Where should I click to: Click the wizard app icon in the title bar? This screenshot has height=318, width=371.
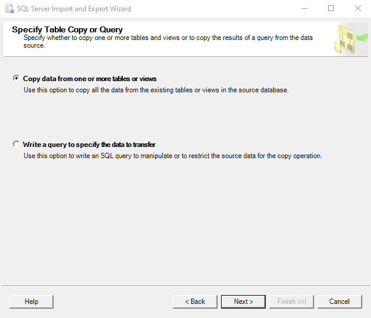[x=9, y=8]
